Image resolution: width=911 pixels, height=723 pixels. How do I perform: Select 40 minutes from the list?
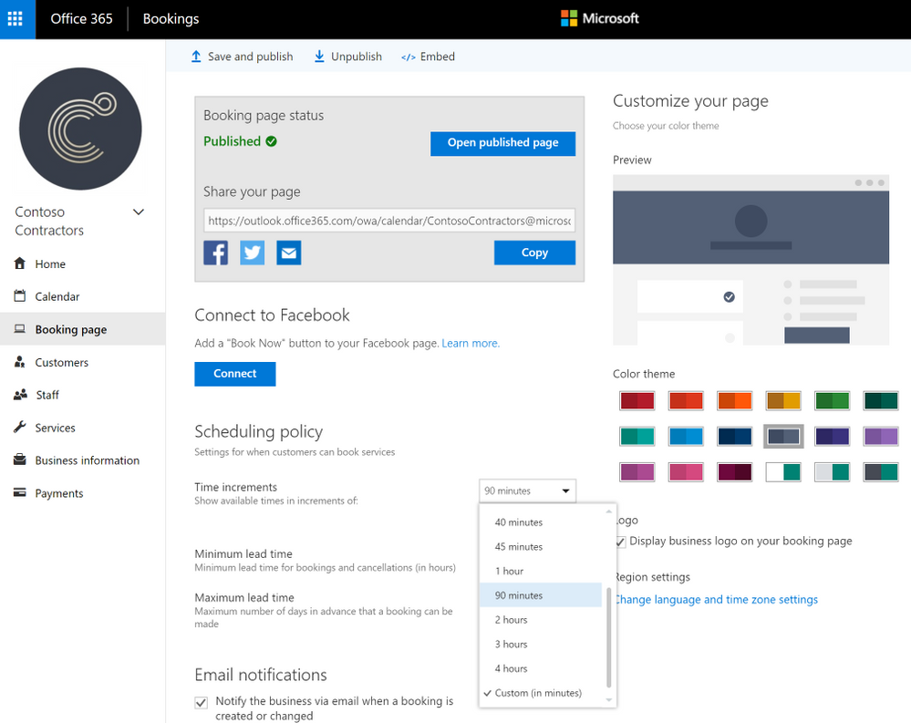point(541,522)
